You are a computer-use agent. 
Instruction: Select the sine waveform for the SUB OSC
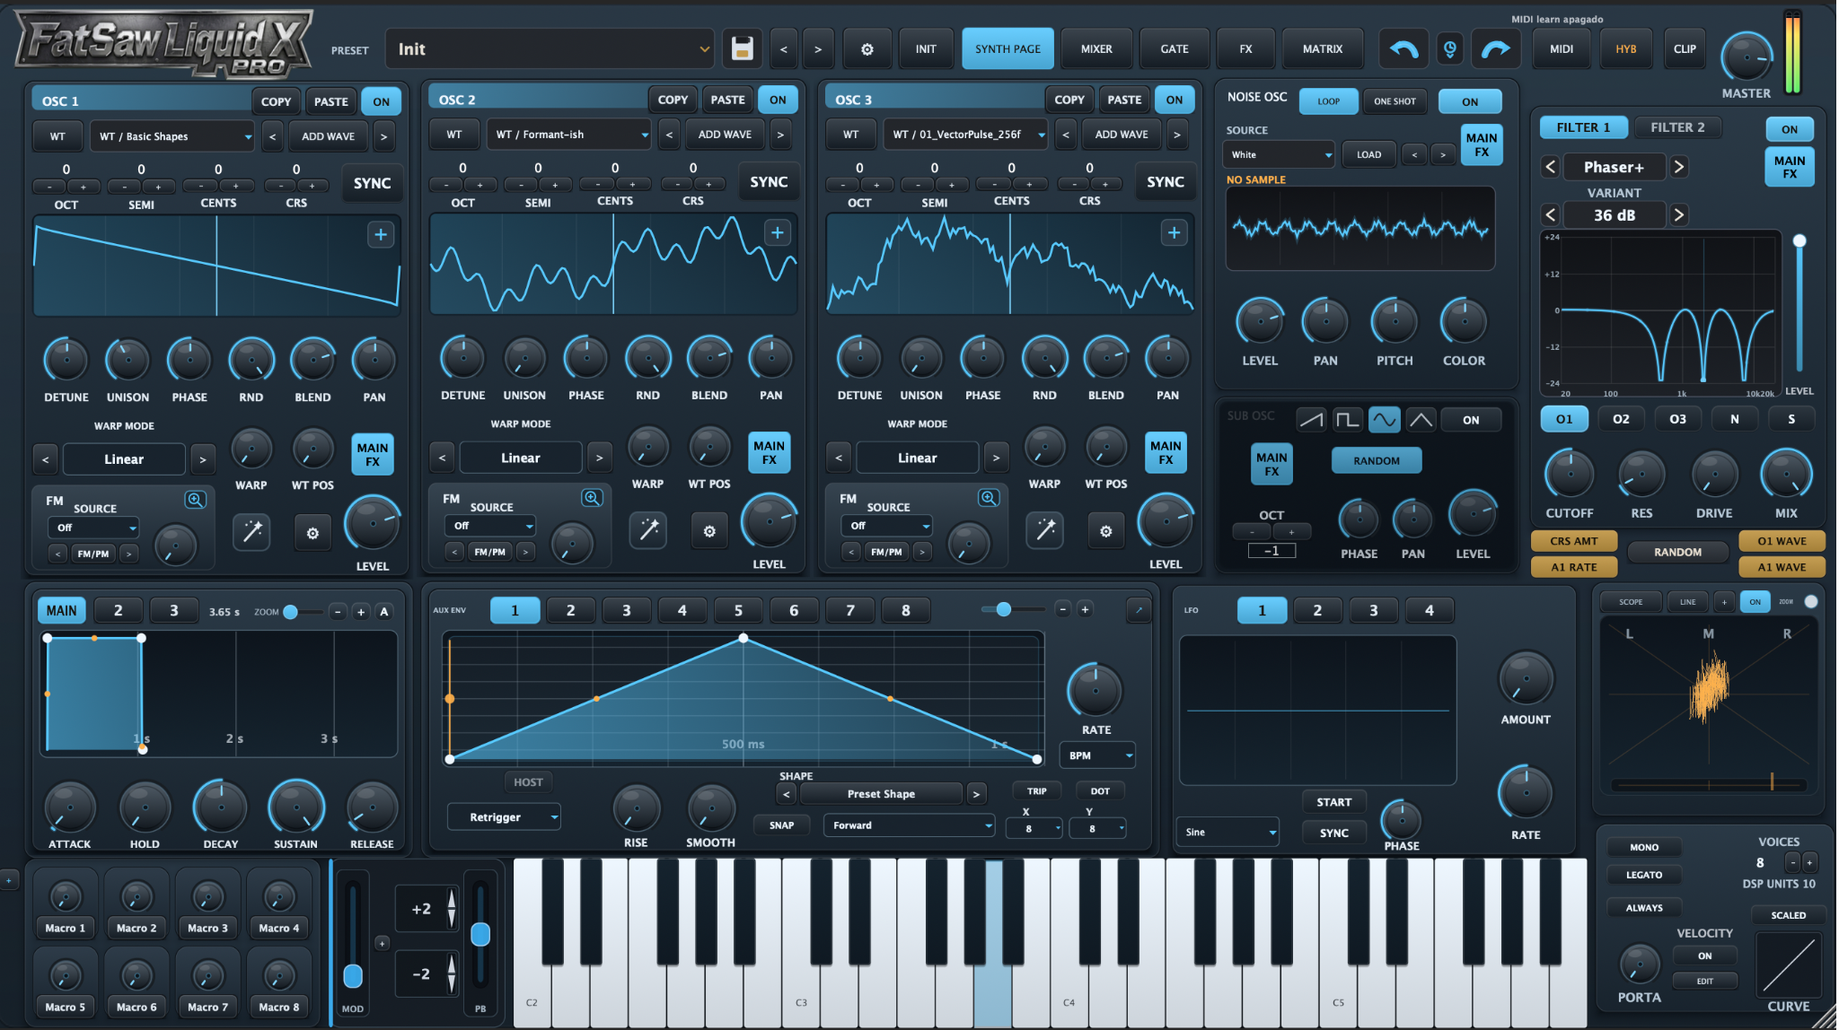coord(1384,419)
